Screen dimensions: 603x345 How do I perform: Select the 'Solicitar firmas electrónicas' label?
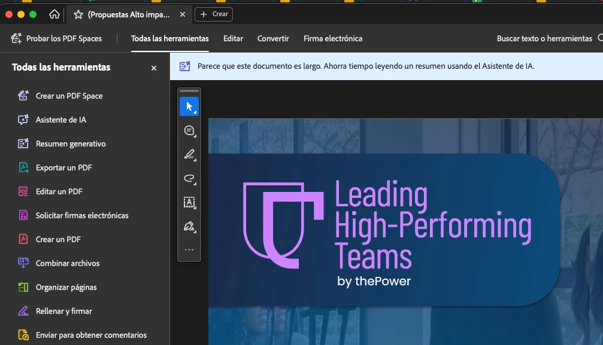pyautogui.click(x=82, y=215)
